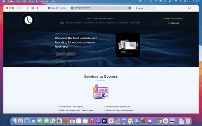Open the Help menu
The height and width of the screenshot is (126, 202).
(x=53, y=1)
